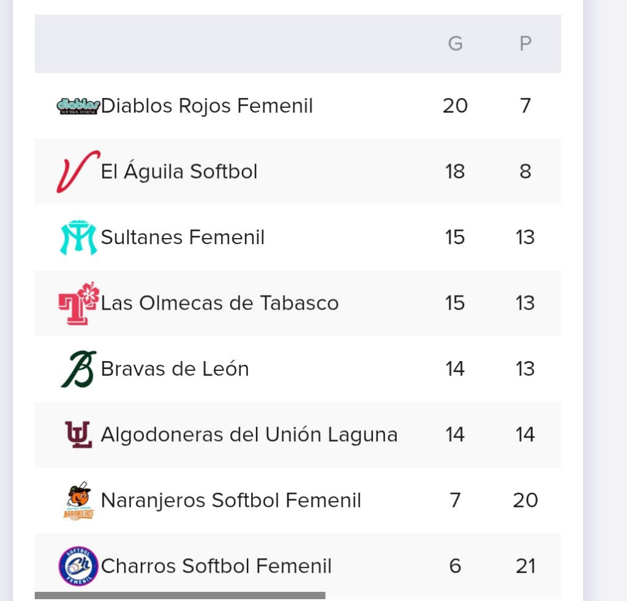Click the Algodoneras del Unión Laguna logo
This screenshot has width=627, height=601.
point(78,435)
